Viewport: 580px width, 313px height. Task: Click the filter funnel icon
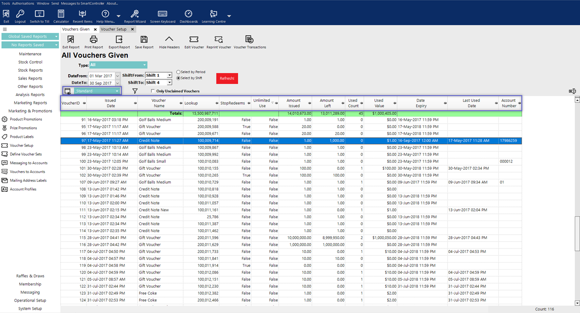(x=135, y=91)
